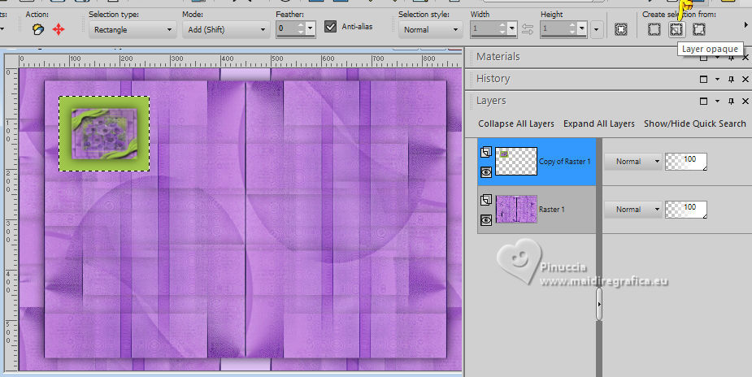Select the Raster 1 layer thumbnail
Image resolution: width=752 pixels, height=377 pixels.
[x=516, y=210]
